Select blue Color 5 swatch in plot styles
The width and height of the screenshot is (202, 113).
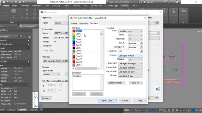pos(74,42)
